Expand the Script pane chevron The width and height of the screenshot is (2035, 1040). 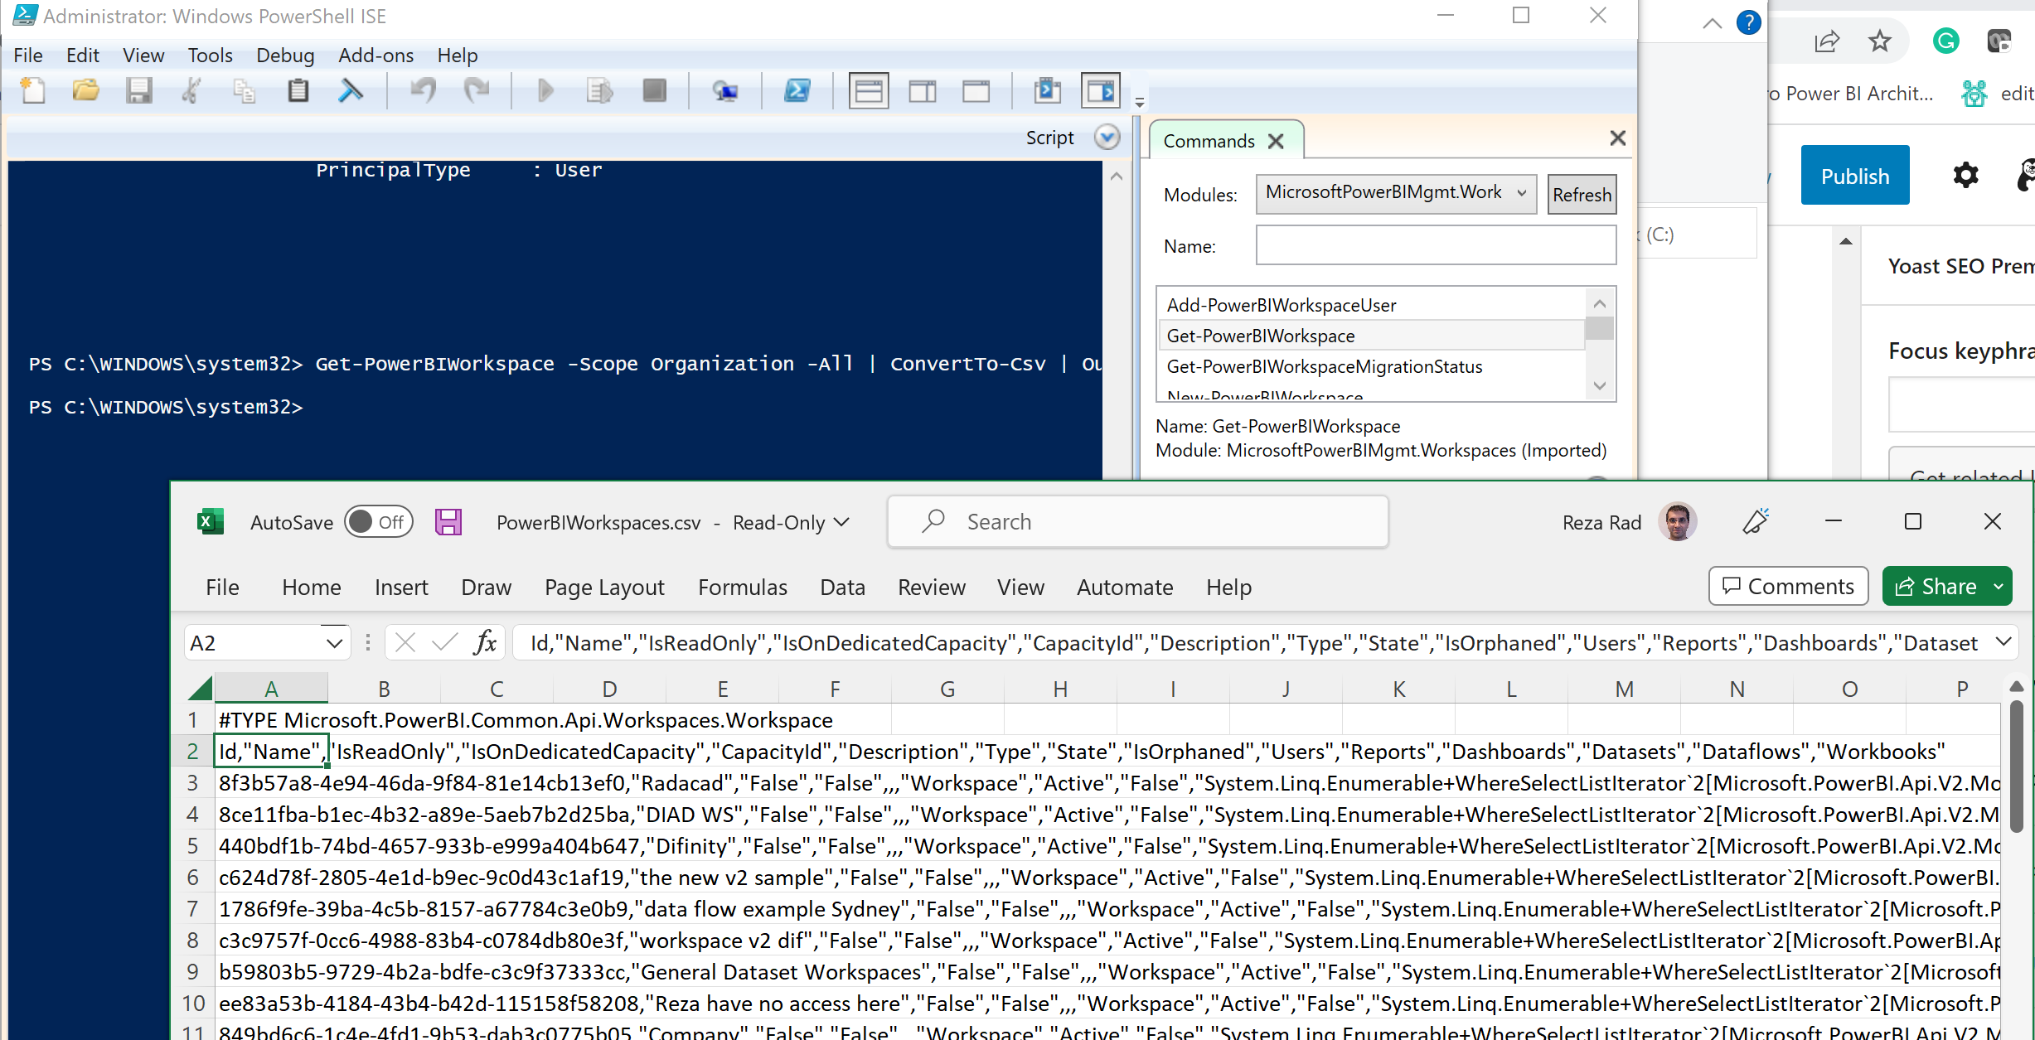point(1107,138)
